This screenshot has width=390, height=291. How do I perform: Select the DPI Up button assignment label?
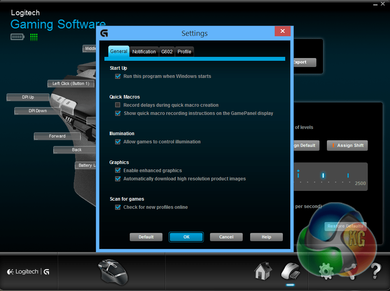point(28,97)
